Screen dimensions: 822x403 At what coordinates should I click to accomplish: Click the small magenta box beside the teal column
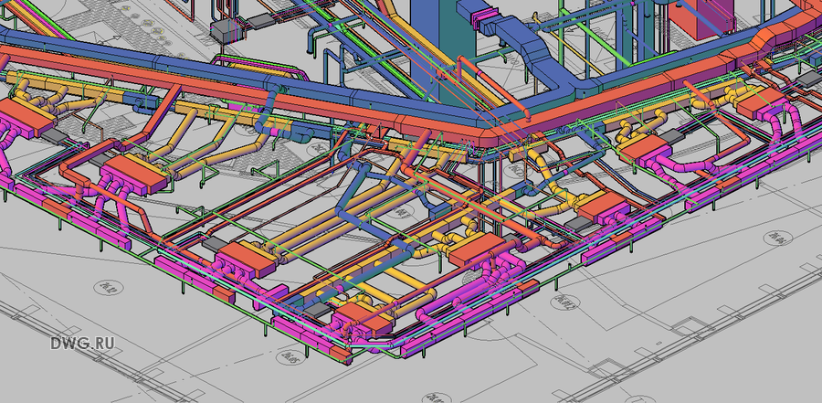481,20
